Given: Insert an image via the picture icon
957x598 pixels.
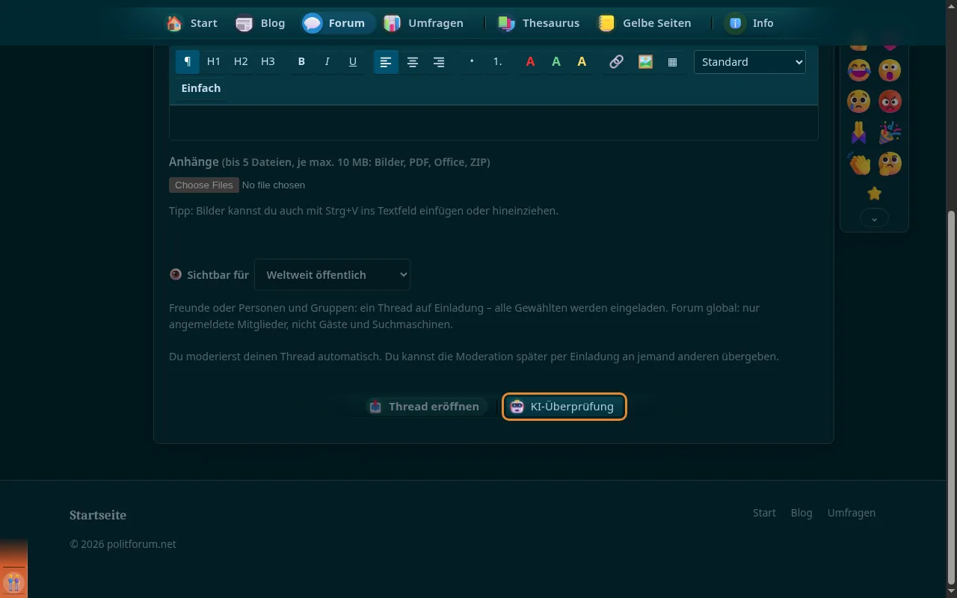Looking at the screenshot, I should (x=645, y=62).
